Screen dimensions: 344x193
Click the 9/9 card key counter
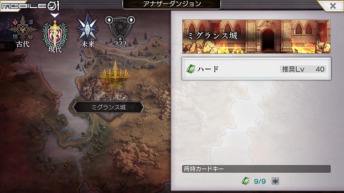coord(260,182)
